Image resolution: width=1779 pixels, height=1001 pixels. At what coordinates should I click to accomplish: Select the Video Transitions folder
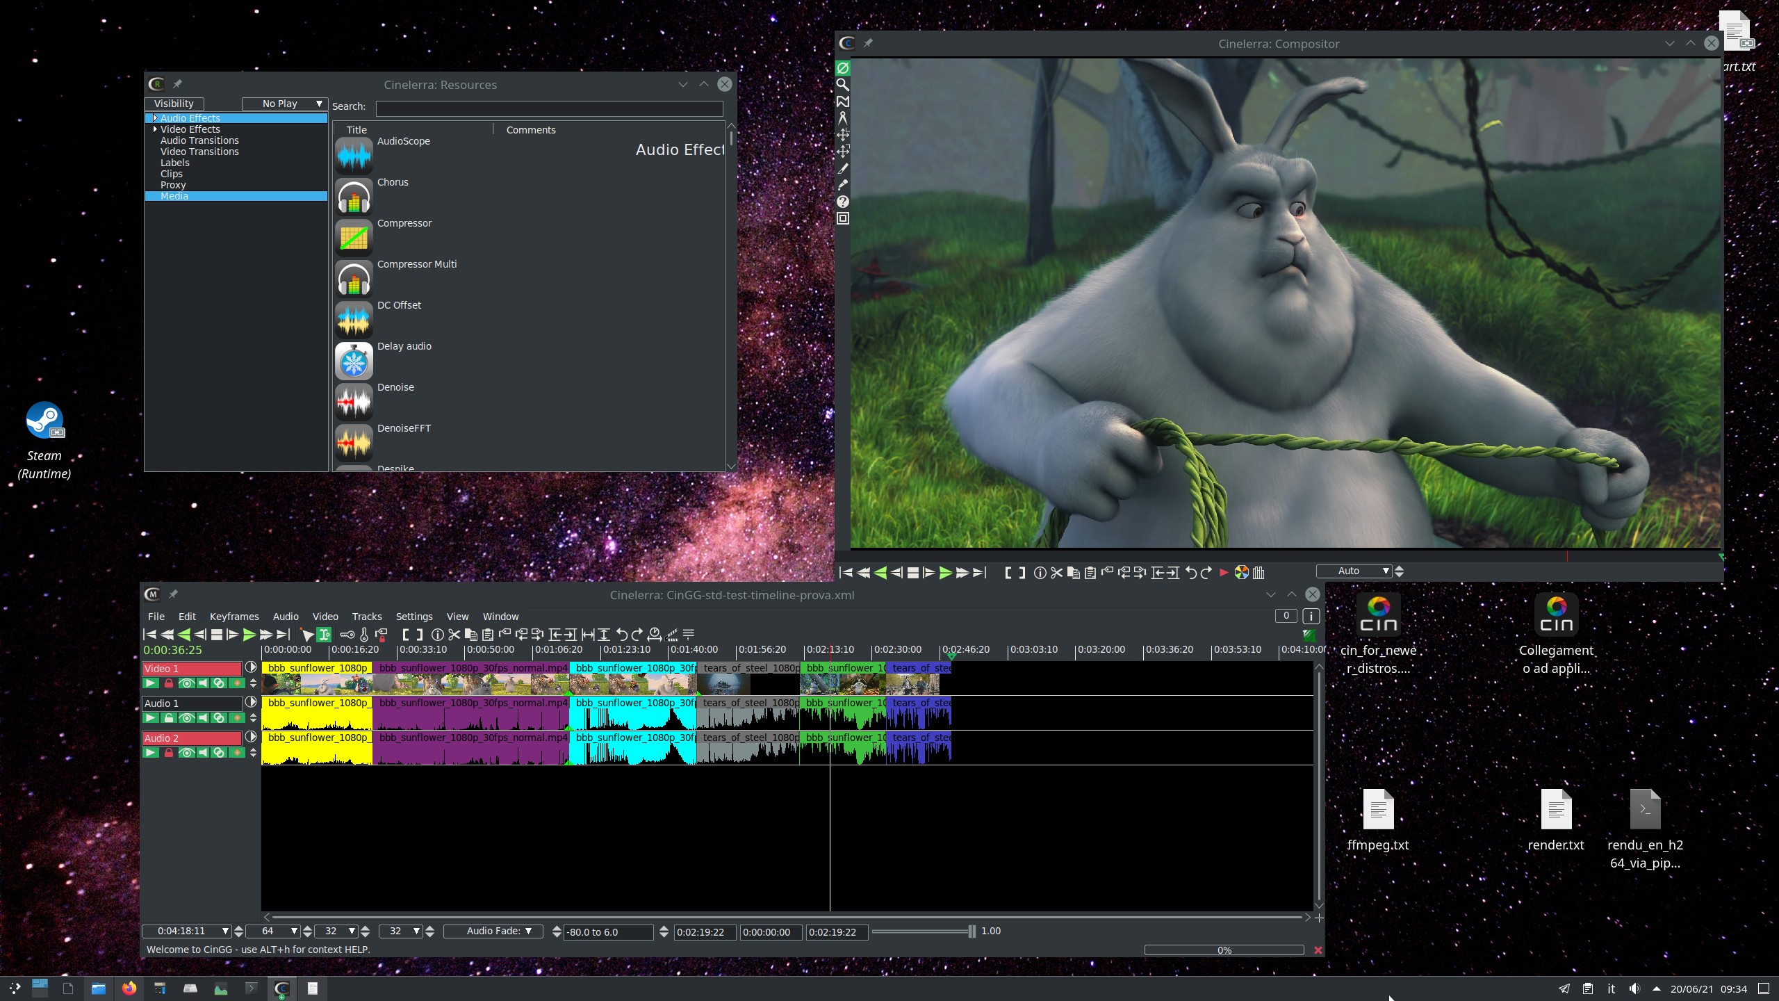point(199,152)
